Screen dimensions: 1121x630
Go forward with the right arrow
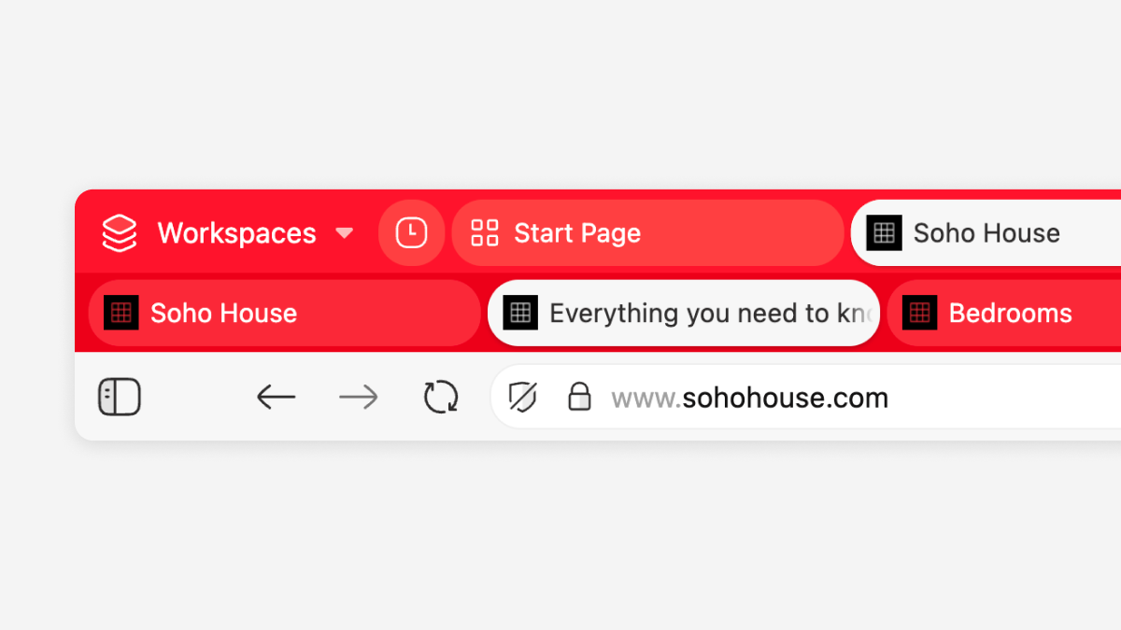[x=359, y=398]
